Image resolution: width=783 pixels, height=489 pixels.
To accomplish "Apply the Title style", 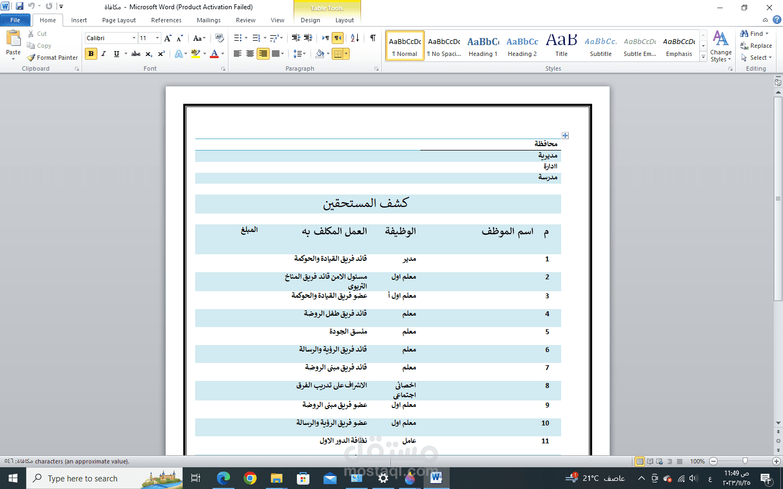I will 561,46.
